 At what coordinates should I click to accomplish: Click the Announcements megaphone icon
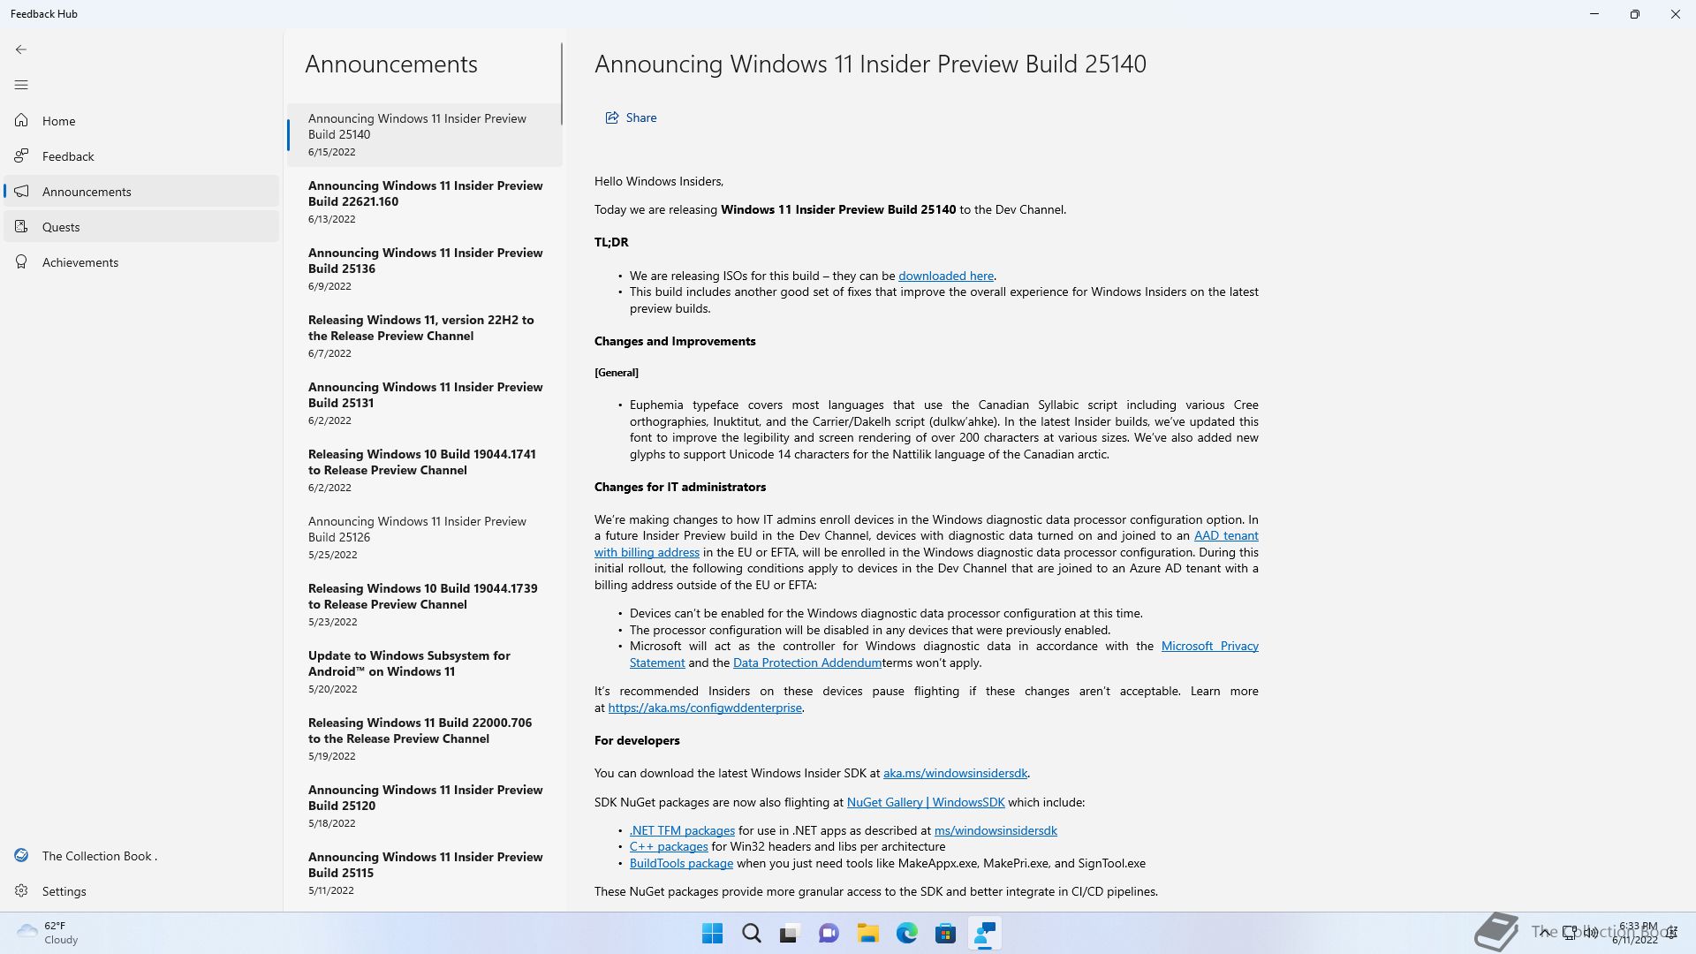click(x=21, y=191)
